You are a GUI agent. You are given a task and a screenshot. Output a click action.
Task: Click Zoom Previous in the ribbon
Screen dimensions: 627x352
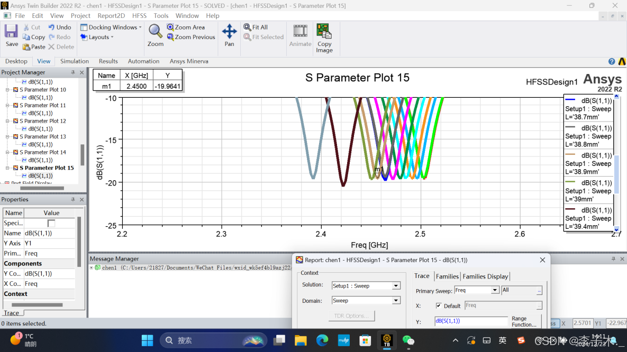pyautogui.click(x=191, y=37)
